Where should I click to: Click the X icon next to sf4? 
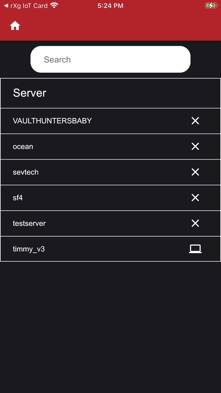click(x=195, y=197)
